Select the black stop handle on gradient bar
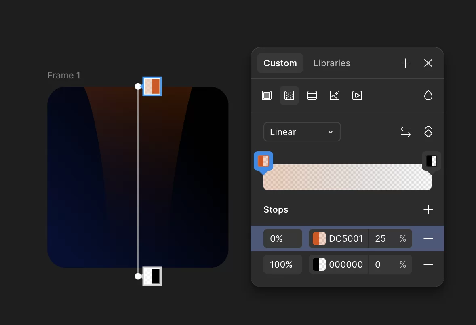The height and width of the screenshot is (325, 476). [432, 161]
